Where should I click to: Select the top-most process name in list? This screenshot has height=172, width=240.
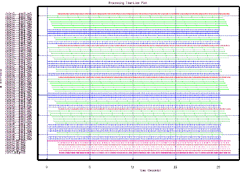pyautogui.click(x=18, y=14)
